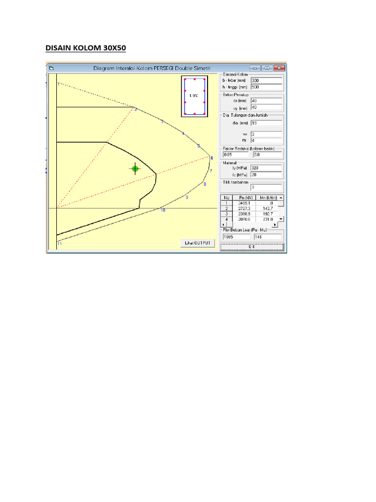Click the fc (MPa) field
The width and height of the screenshot is (376, 502).
point(266,175)
